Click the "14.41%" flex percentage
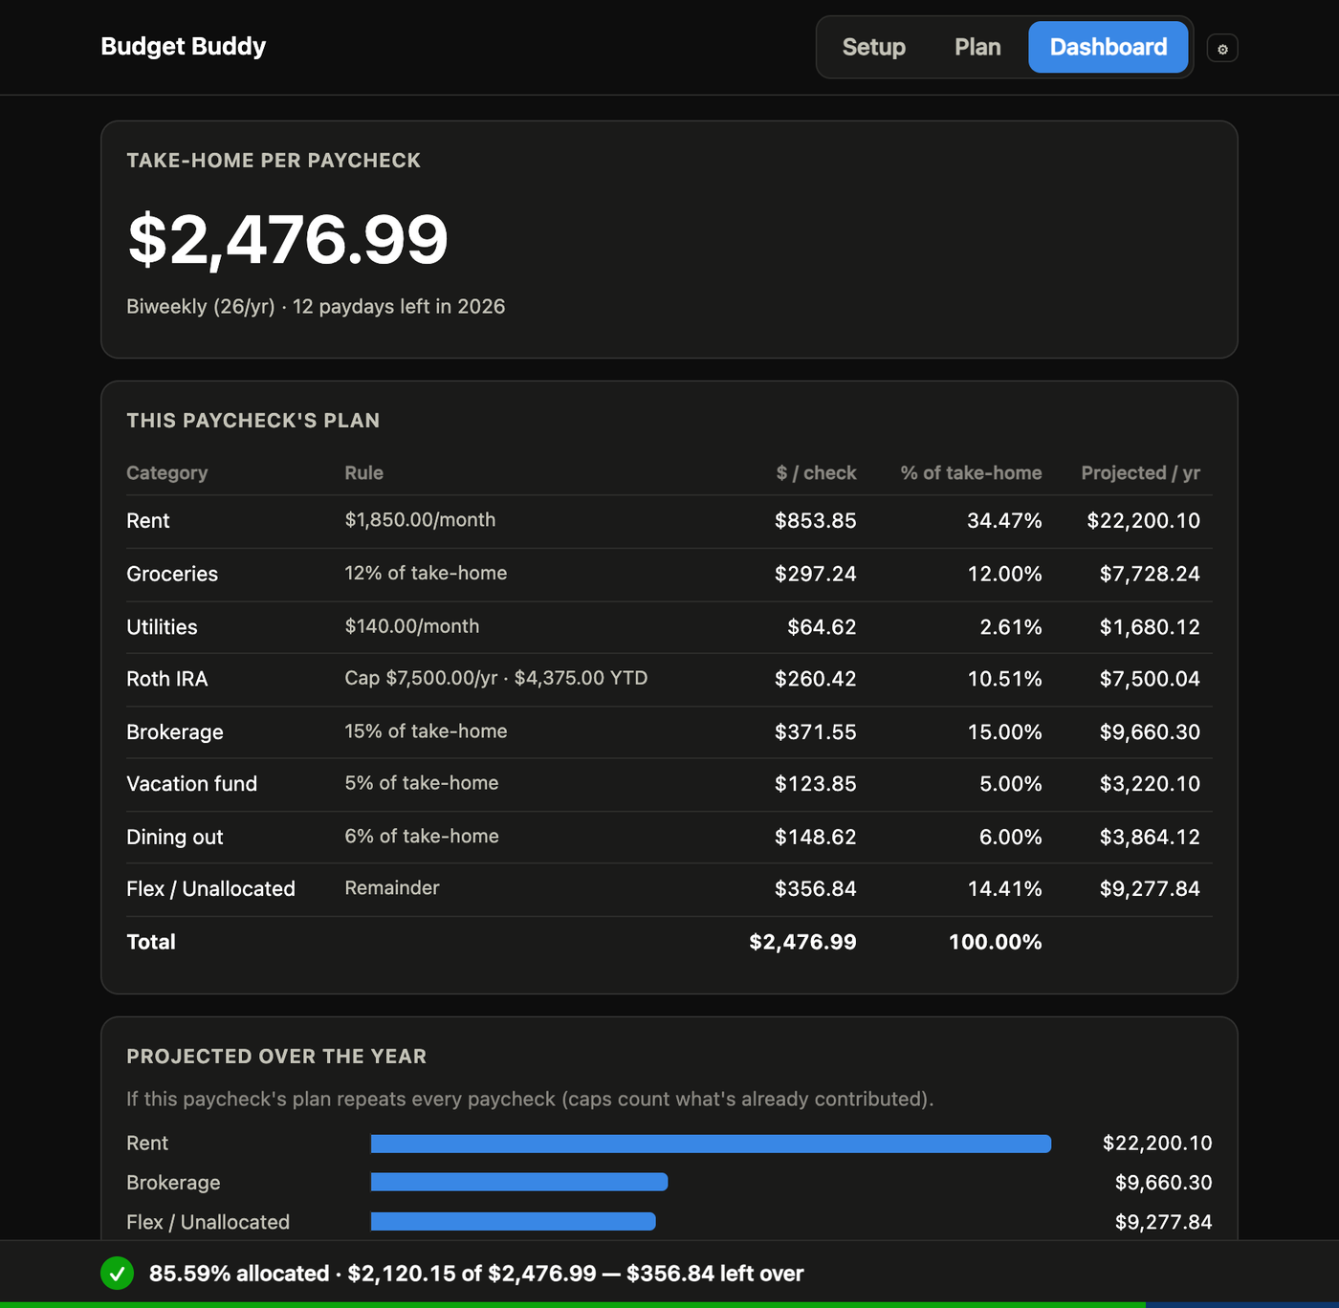1339x1308 pixels. (x=1004, y=889)
